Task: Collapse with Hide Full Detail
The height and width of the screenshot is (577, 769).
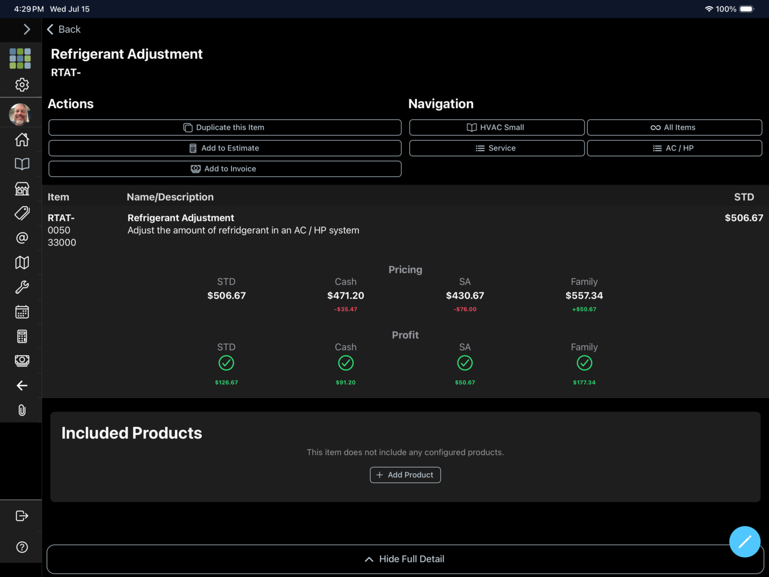Action: coord(404,559)
